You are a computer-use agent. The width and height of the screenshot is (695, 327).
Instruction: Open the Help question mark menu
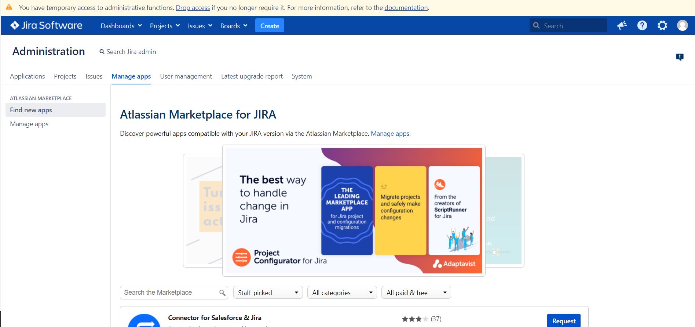(642, 25)
